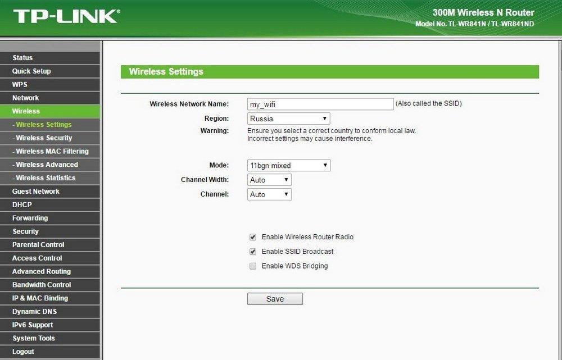Click the TP-LINK logo
Image resolution: width=562 pixels, height=360 pixels.
tap(67, 16)
